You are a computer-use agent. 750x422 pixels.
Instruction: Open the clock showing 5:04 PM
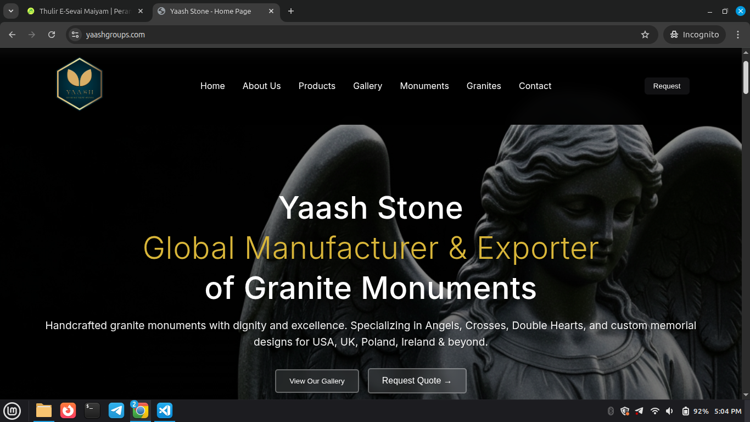728,411
